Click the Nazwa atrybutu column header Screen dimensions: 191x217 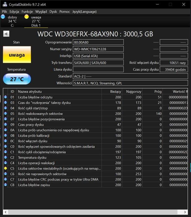pos(59,91)
